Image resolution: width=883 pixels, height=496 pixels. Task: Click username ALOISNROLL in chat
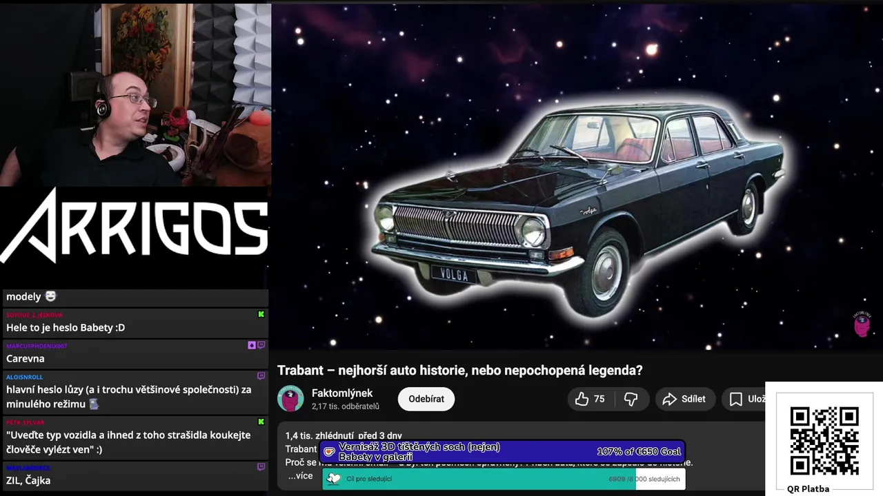pyautogui.click(x=24, y=377)
